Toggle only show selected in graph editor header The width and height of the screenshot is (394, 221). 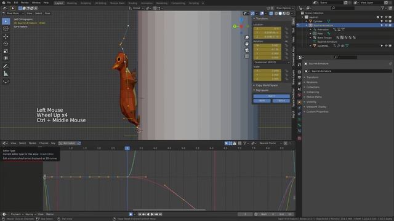(x=226, y=143)
